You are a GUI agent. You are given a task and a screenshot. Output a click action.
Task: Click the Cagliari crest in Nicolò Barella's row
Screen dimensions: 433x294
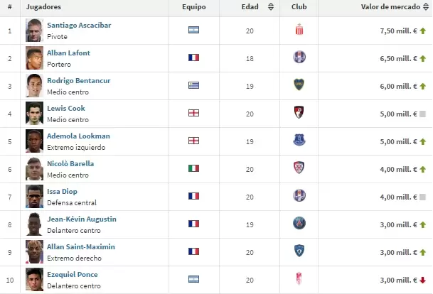click(x=299, y=168)
